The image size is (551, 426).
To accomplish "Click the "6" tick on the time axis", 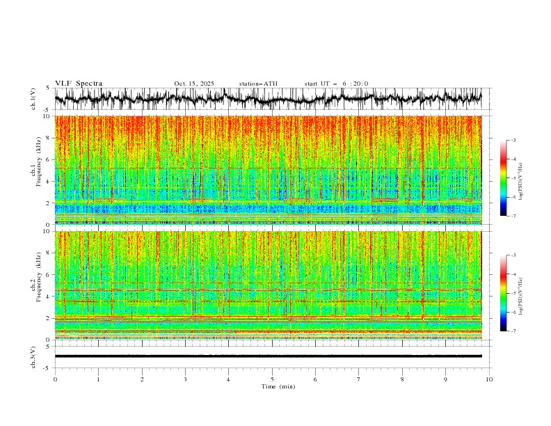I will [x=315, y=379].
